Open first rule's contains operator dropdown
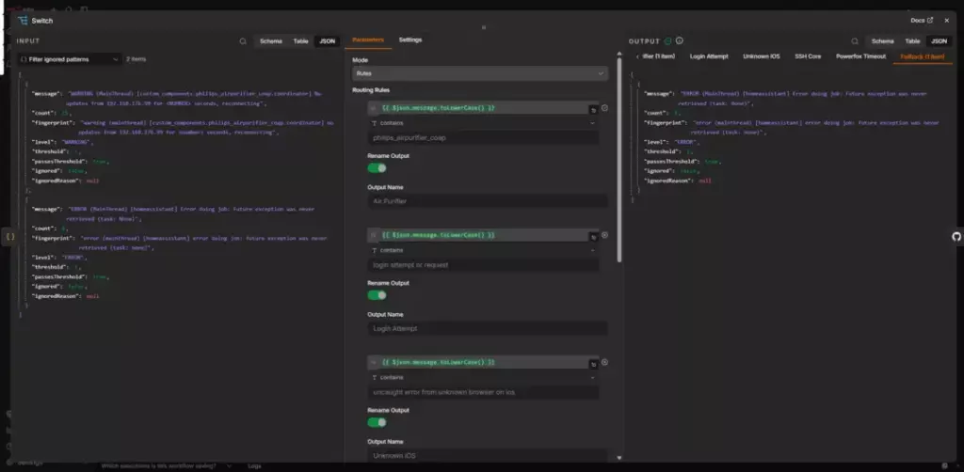This screenshot has width=964, height=472. click(x=483, y=123)
